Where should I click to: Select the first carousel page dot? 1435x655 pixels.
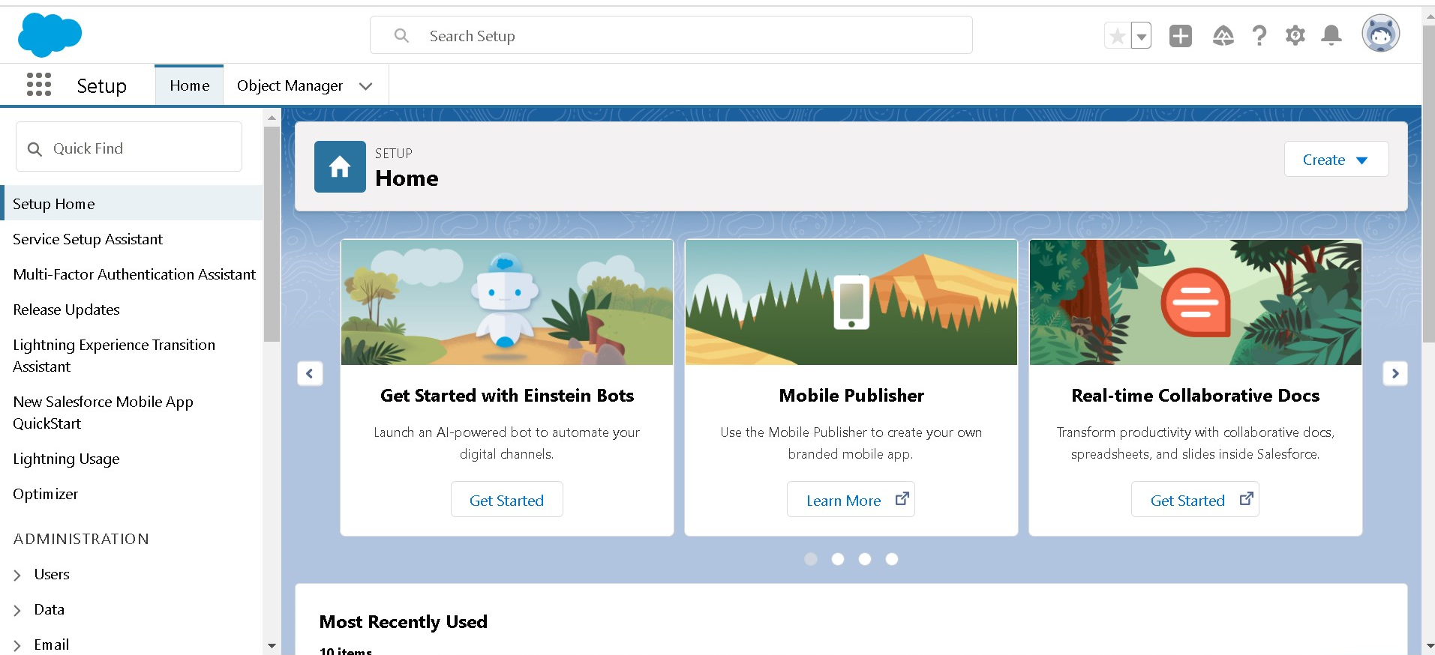tap(811, 559)
